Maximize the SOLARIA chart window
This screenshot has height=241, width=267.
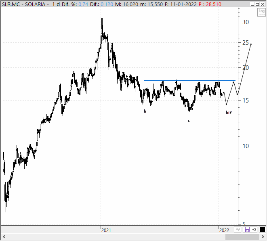click(257, 4)
